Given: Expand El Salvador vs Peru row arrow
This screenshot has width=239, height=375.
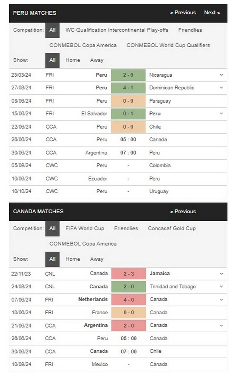Looking at the screenshot, I should (x=221, y=113).
